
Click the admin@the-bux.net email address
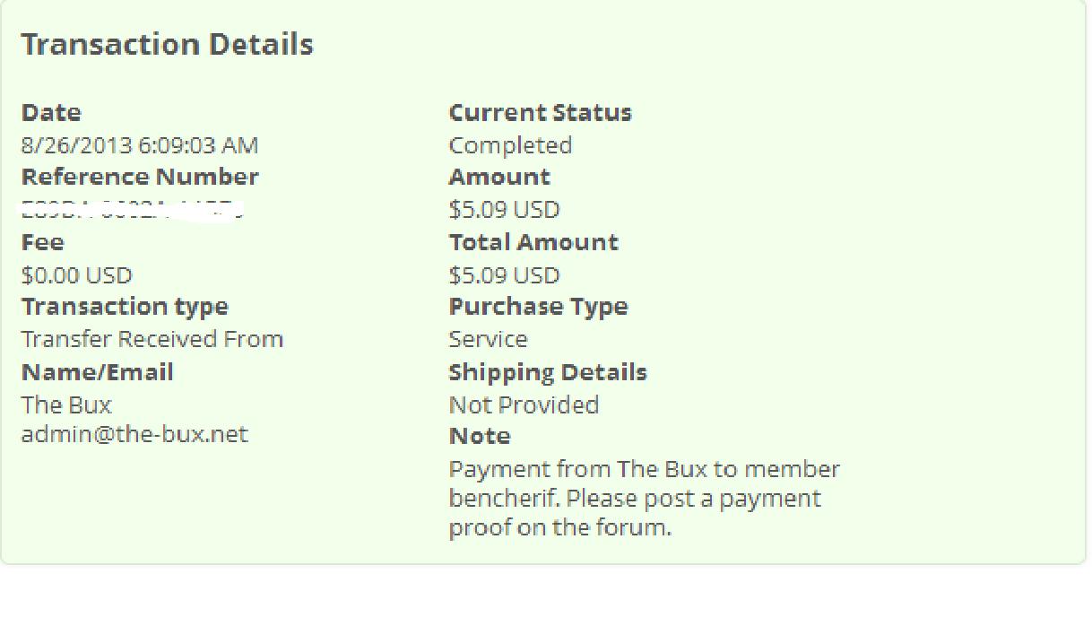tap(134, 435)
